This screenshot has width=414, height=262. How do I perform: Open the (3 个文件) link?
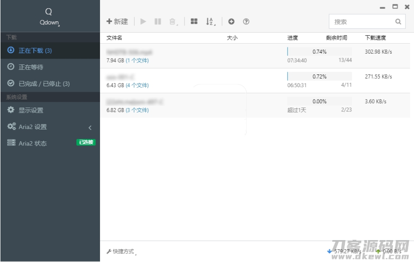(137, 110)
